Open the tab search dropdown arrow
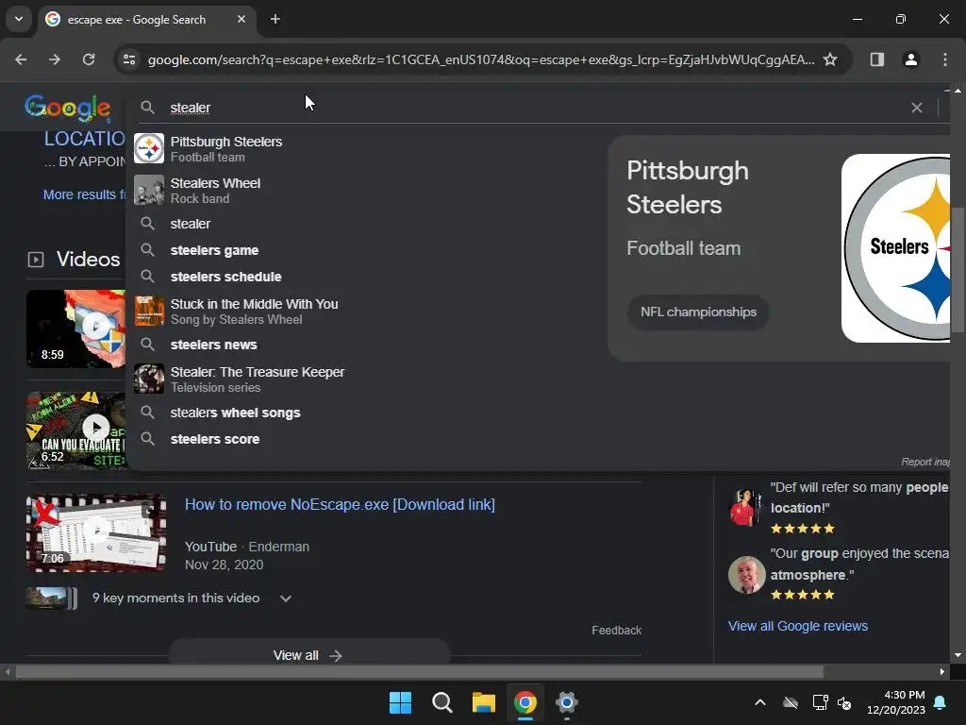Image resolution: width=966 pixels, height=725 pixels. [x=19, y=19]
